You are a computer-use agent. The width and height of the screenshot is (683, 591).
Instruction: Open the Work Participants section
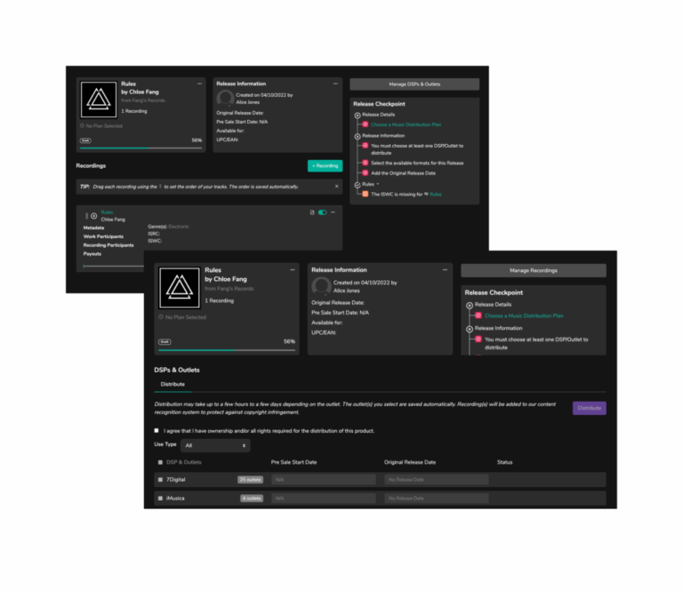tap(103, 236)
